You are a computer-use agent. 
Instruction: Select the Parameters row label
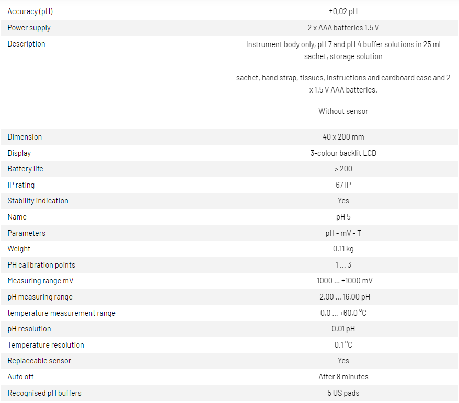click(x=27, y=233)
